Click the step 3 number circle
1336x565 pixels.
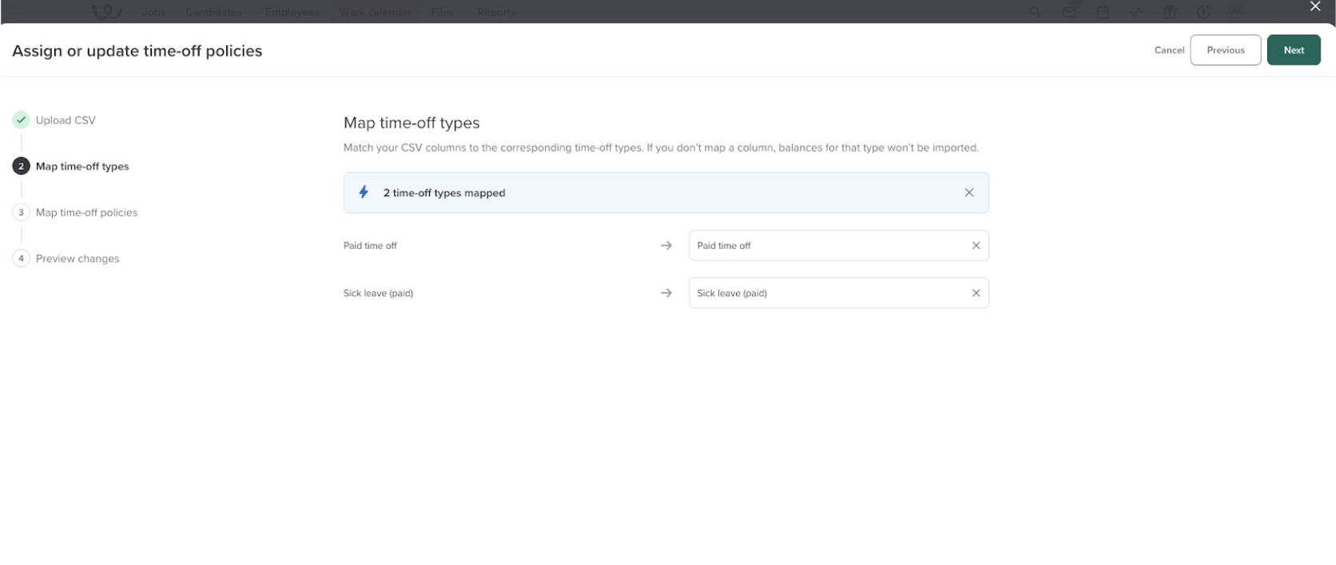coord(21,212)
